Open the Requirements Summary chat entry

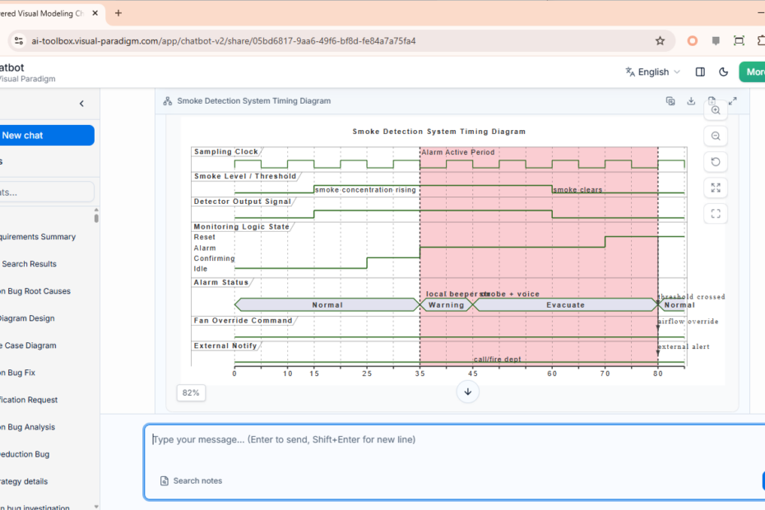pos(38,237)
